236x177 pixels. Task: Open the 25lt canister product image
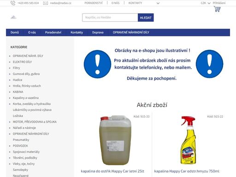(115, 140)
